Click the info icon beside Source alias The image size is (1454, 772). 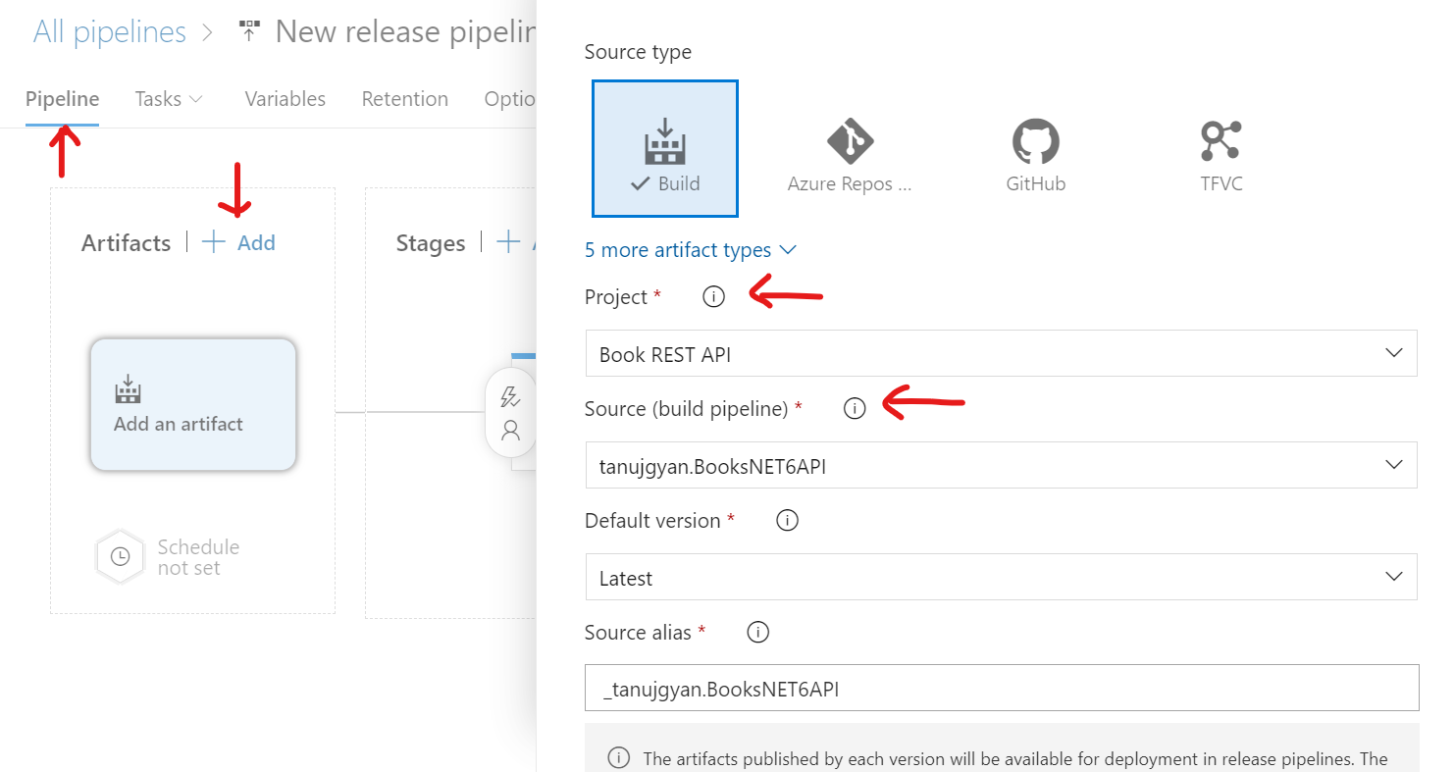(x=757, y=632)
